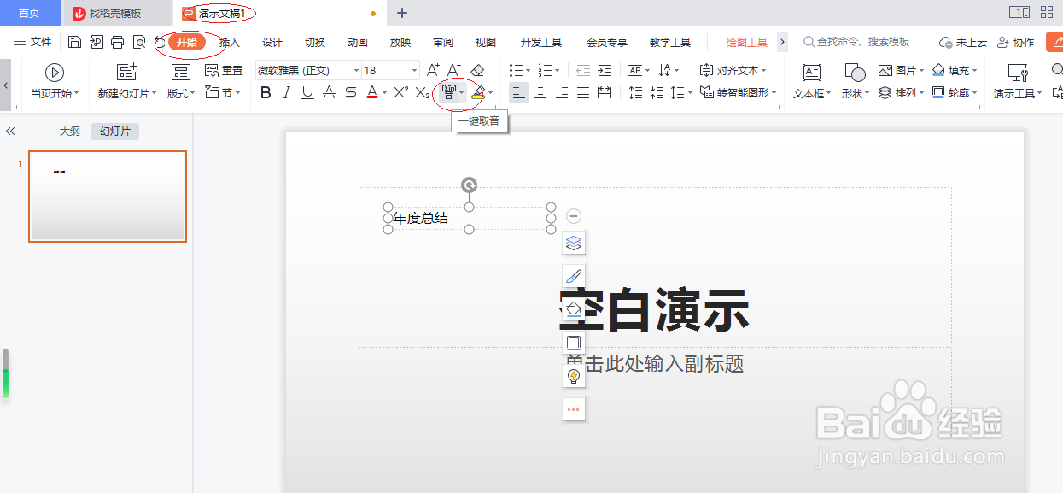
Task: Click the layers icon beside text box
Action: (574, 244)
